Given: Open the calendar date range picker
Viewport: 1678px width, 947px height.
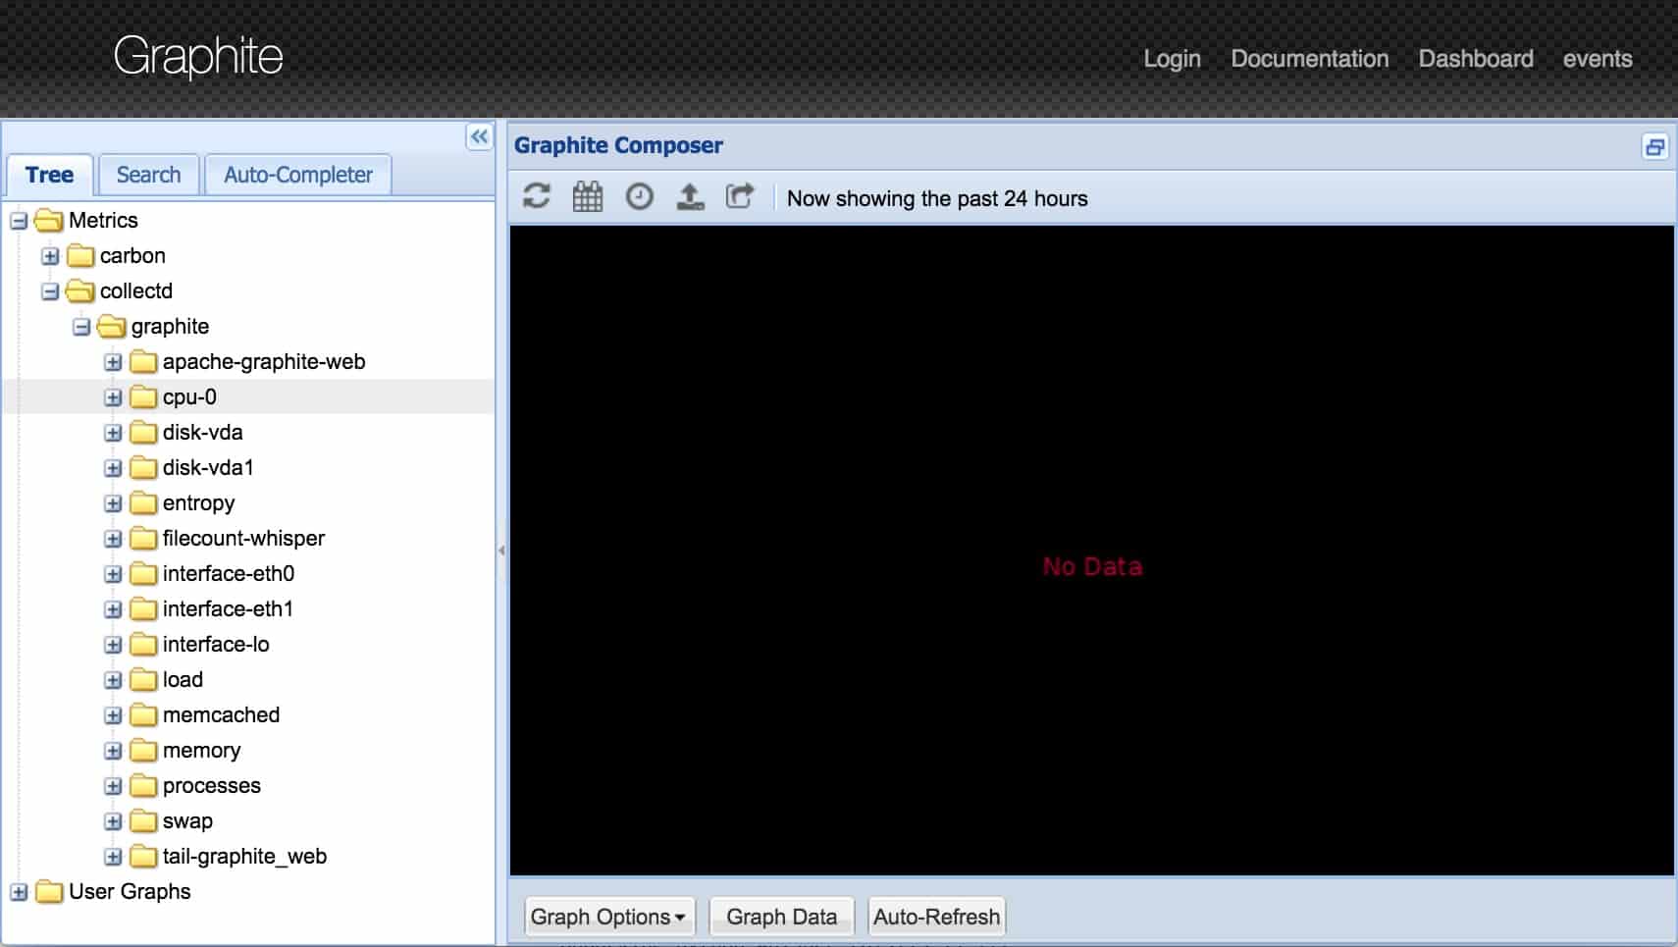Looking at the screenshot, I should (588, 196).
